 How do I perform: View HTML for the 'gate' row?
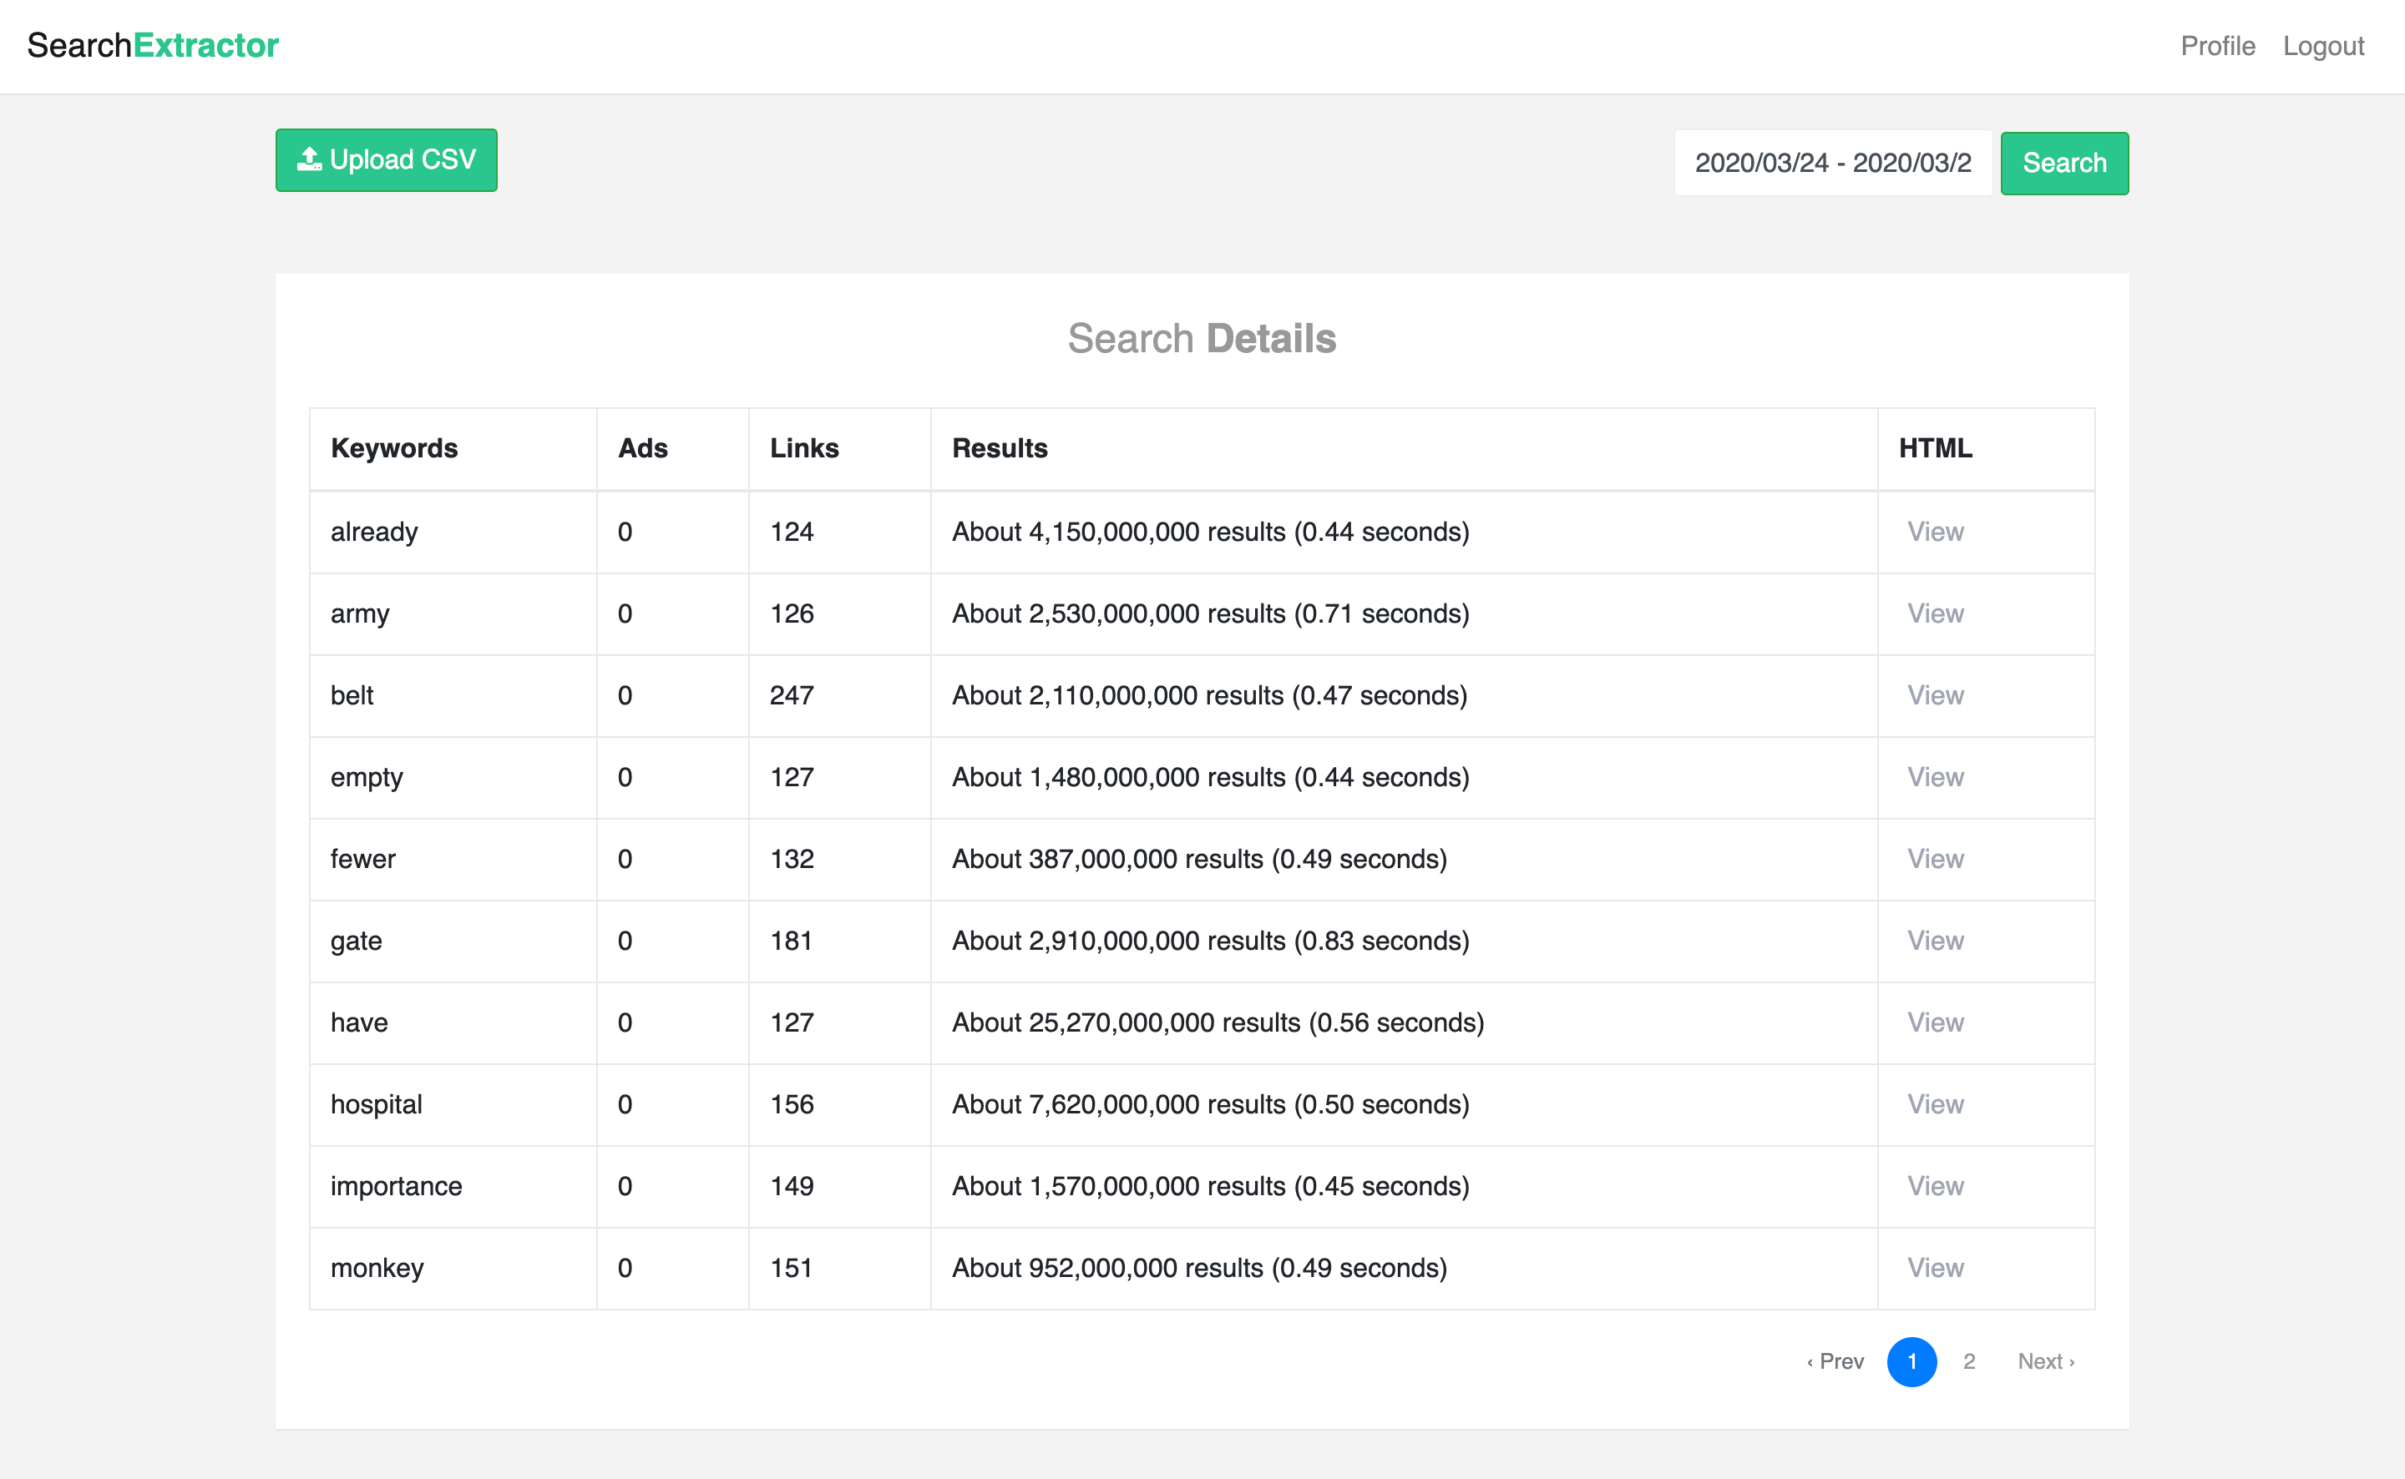(1934, 941)
